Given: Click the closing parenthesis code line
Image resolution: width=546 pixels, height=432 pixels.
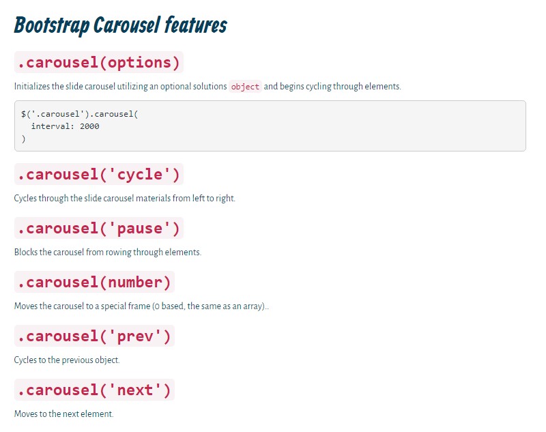Looking at the screenshot, I should tap(23, 139).
